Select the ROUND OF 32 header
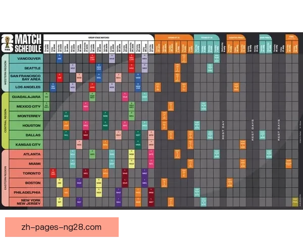303x242 pixels. 174,38
